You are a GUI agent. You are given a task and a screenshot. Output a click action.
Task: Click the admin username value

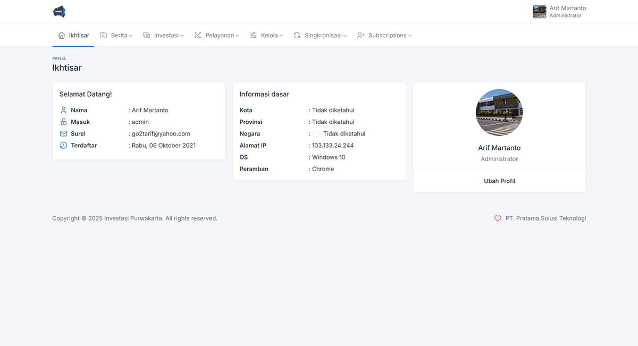click(140, 122)
